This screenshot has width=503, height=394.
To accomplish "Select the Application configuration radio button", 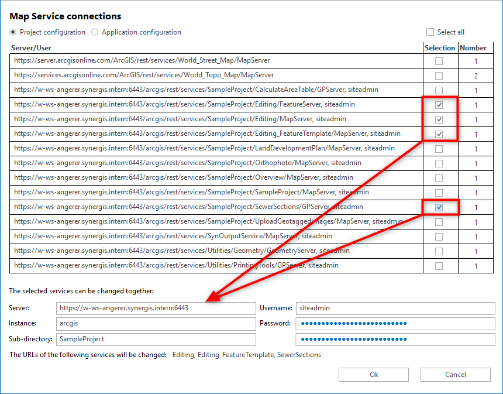I will coord(94,32).
